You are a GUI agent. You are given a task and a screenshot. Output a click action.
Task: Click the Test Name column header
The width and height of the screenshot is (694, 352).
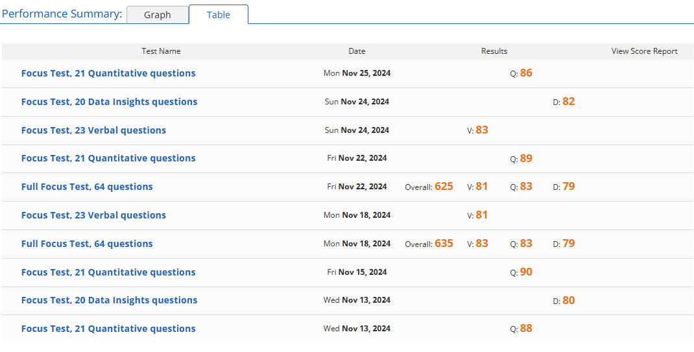161,51
